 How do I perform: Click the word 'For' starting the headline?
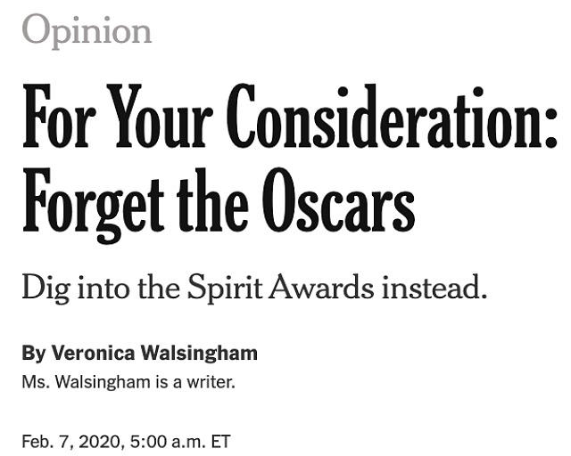point(56,117)
